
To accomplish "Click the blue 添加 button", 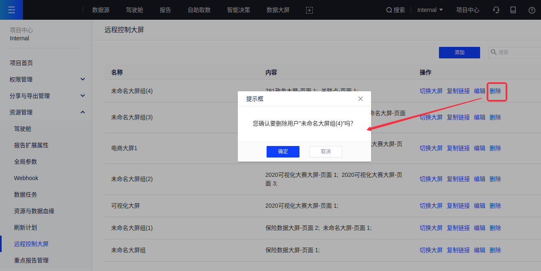I will 459,53.
